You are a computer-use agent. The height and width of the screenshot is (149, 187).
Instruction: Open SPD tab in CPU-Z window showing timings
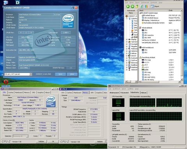92,93
